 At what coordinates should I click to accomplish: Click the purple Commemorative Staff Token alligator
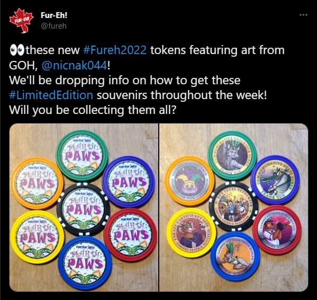[275, 180]
